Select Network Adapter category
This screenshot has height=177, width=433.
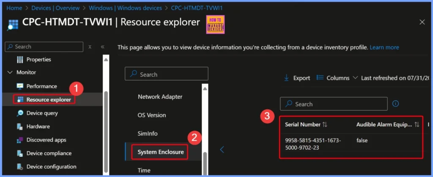pos(160,97)
